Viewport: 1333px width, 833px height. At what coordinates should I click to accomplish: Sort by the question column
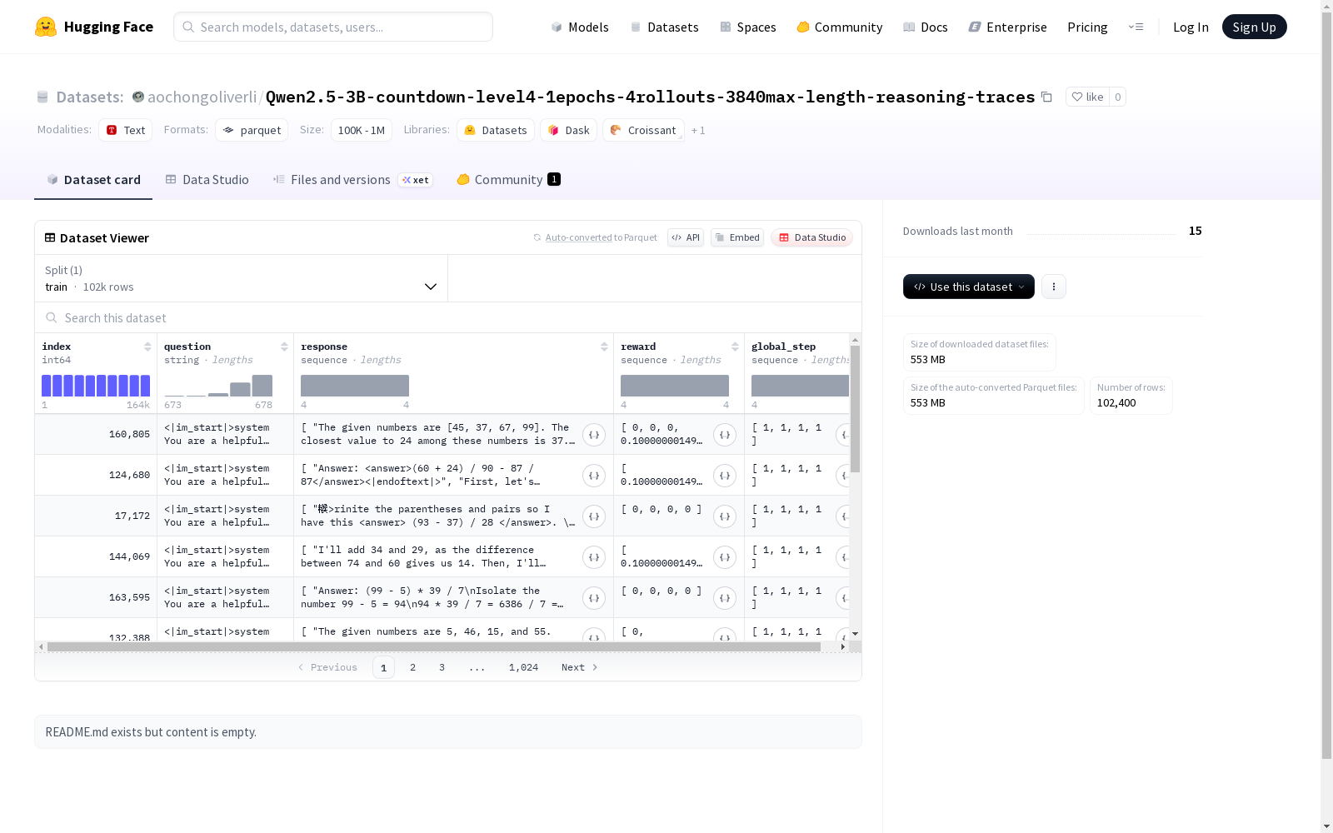[x=284, y=347]
